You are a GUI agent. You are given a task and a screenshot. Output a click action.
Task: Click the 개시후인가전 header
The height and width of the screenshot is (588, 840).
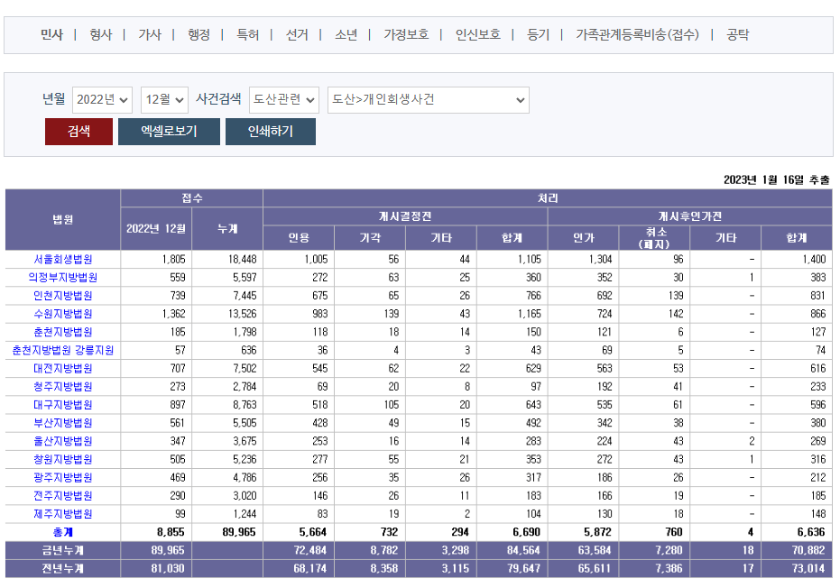pos(690,216)
